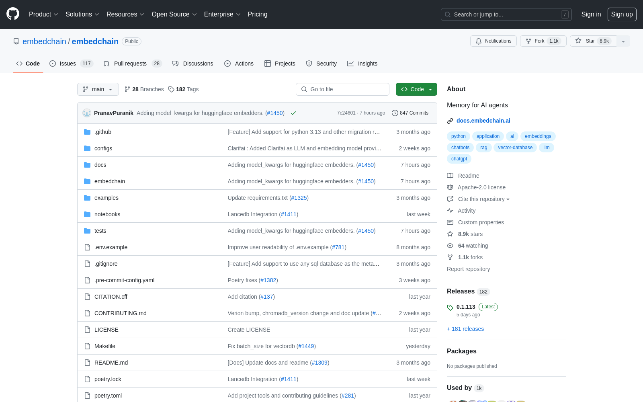Image resolution: width=643 pixels, height=402 pixels.
Task: Click the Notifications bell button
Action: coord(494,41)
